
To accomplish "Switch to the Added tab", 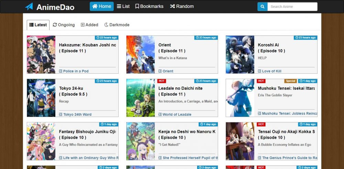I will coord(89,25).
